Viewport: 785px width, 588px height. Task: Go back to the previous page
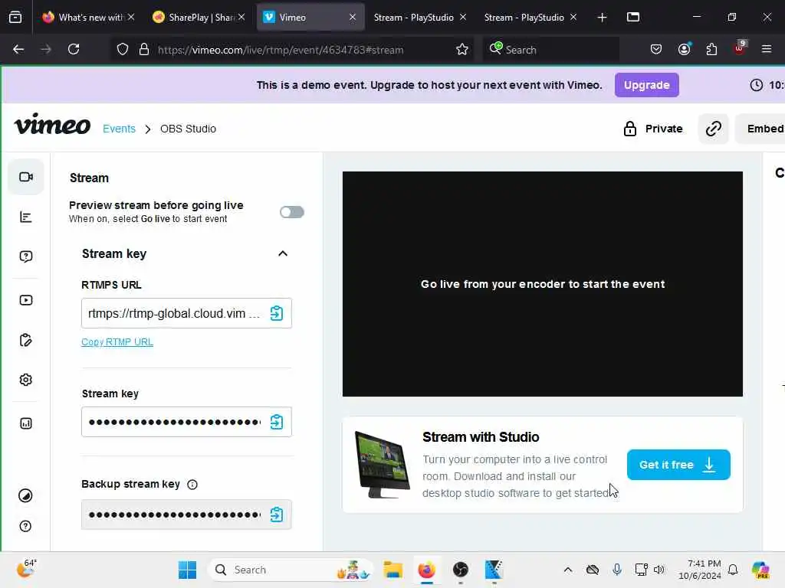(x=18, y=50)
